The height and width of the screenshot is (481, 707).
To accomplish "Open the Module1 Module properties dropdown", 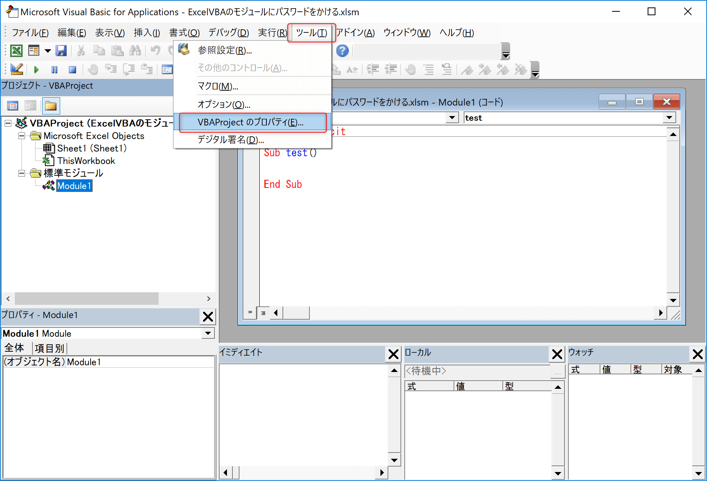I will tap(208, 333).
